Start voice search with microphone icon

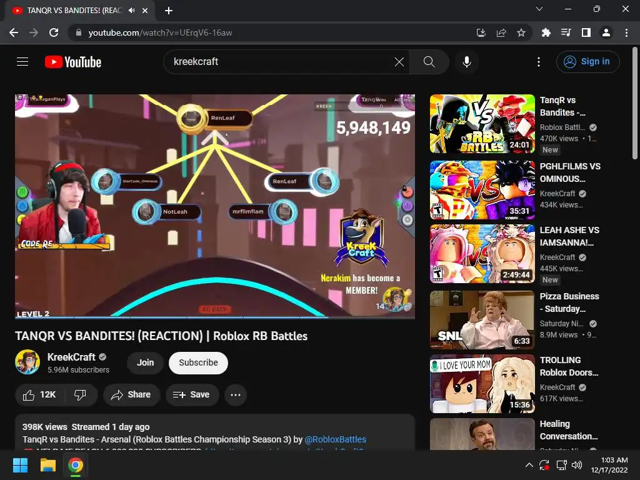[466, 62]
